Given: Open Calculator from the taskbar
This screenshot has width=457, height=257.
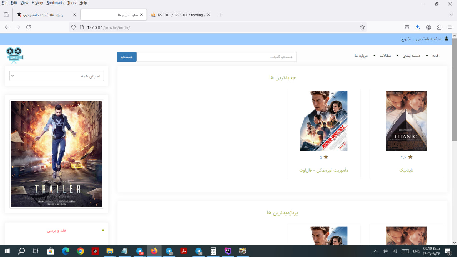Looking at the screenshot, I should (x=213, y=251).
